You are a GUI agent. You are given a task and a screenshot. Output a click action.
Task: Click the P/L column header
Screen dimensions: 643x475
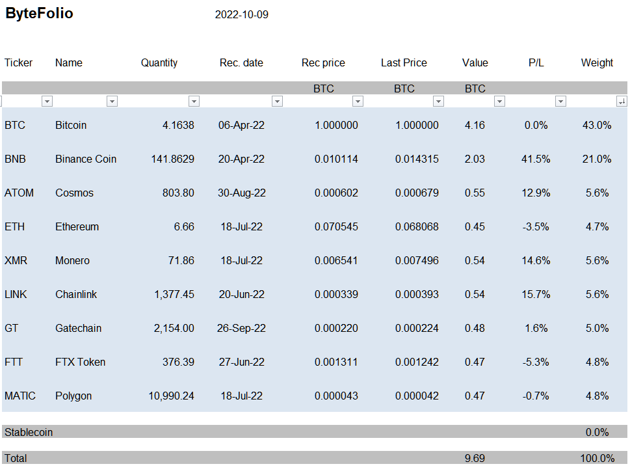[x=536, y=63]
